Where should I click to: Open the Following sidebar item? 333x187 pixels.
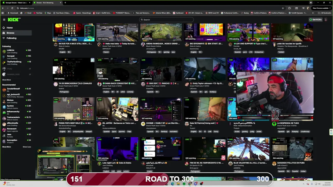click(x=17, y=38)
